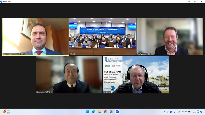Open Google Chrome from the taskbar
Screen dimensions: 205x115
pos(105,112)
